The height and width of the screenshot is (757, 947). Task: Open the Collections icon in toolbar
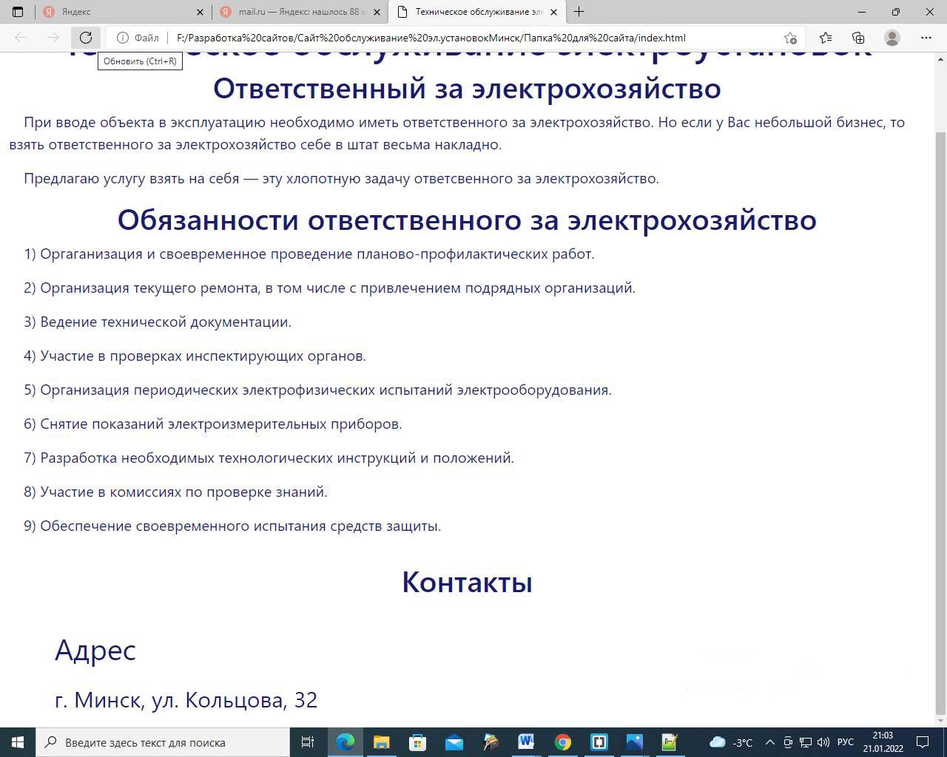click(x=858, y=38)
